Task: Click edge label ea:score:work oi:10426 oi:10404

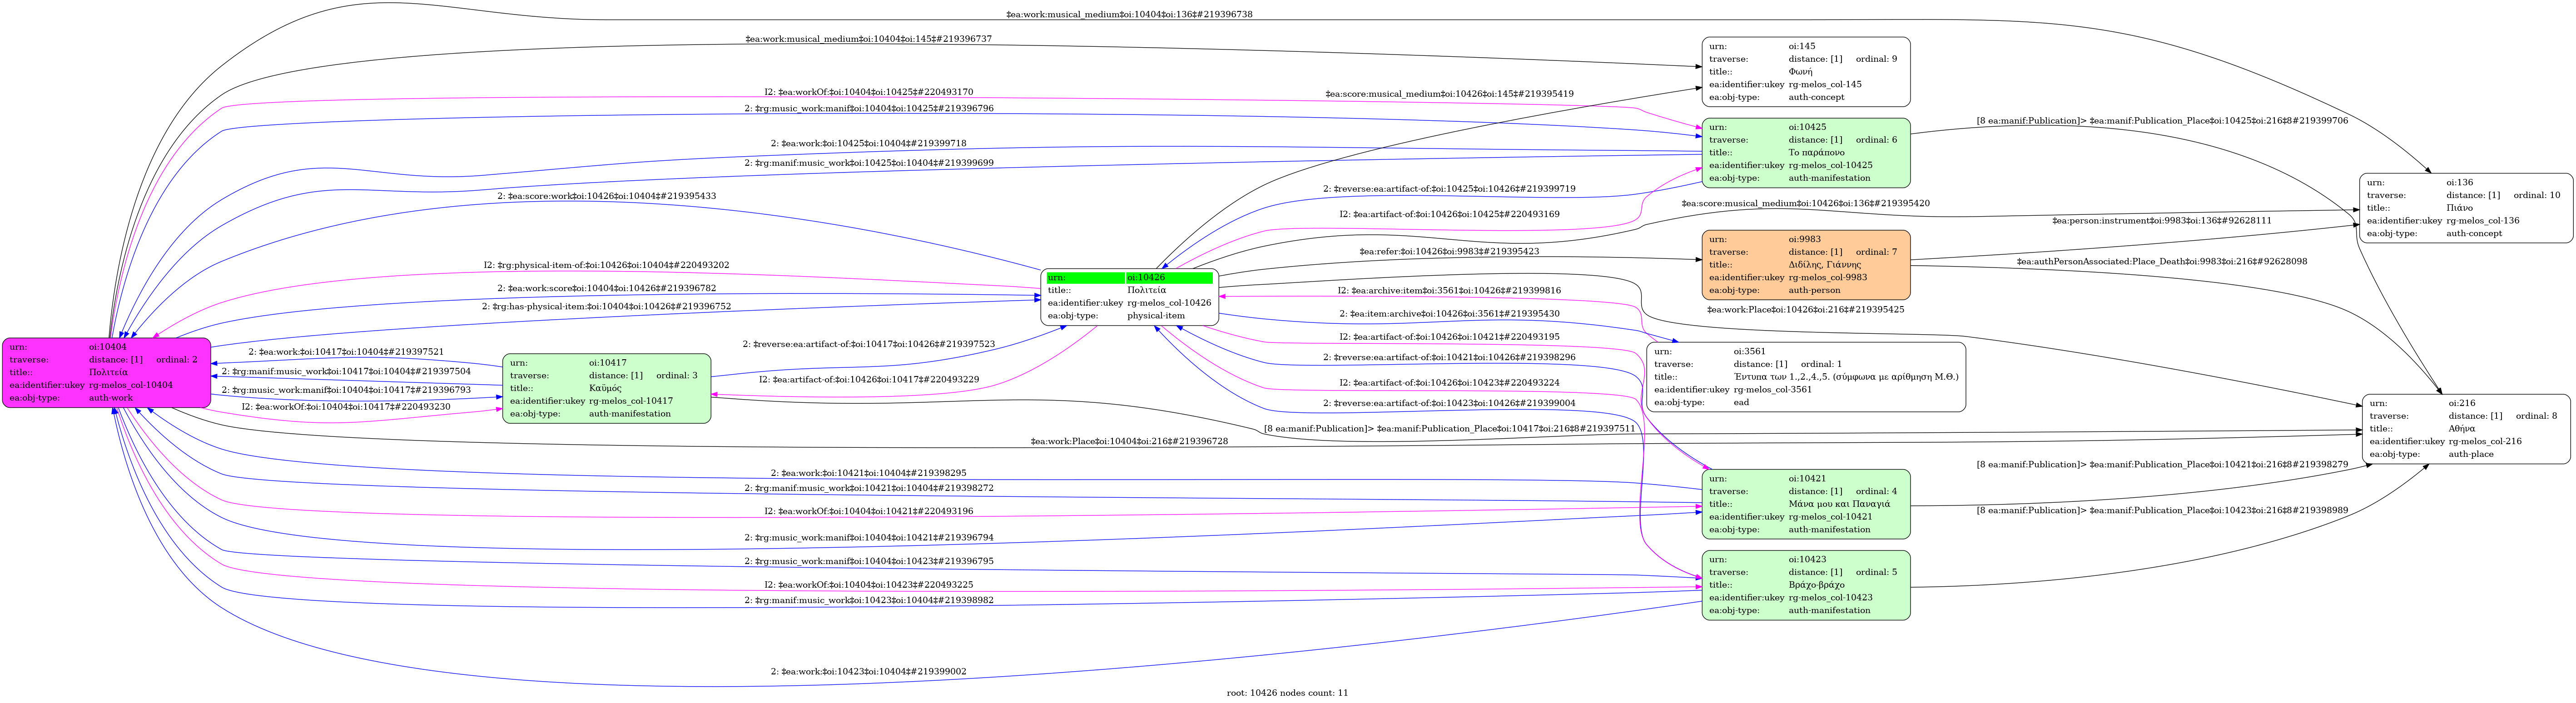Action: point(606,196)
